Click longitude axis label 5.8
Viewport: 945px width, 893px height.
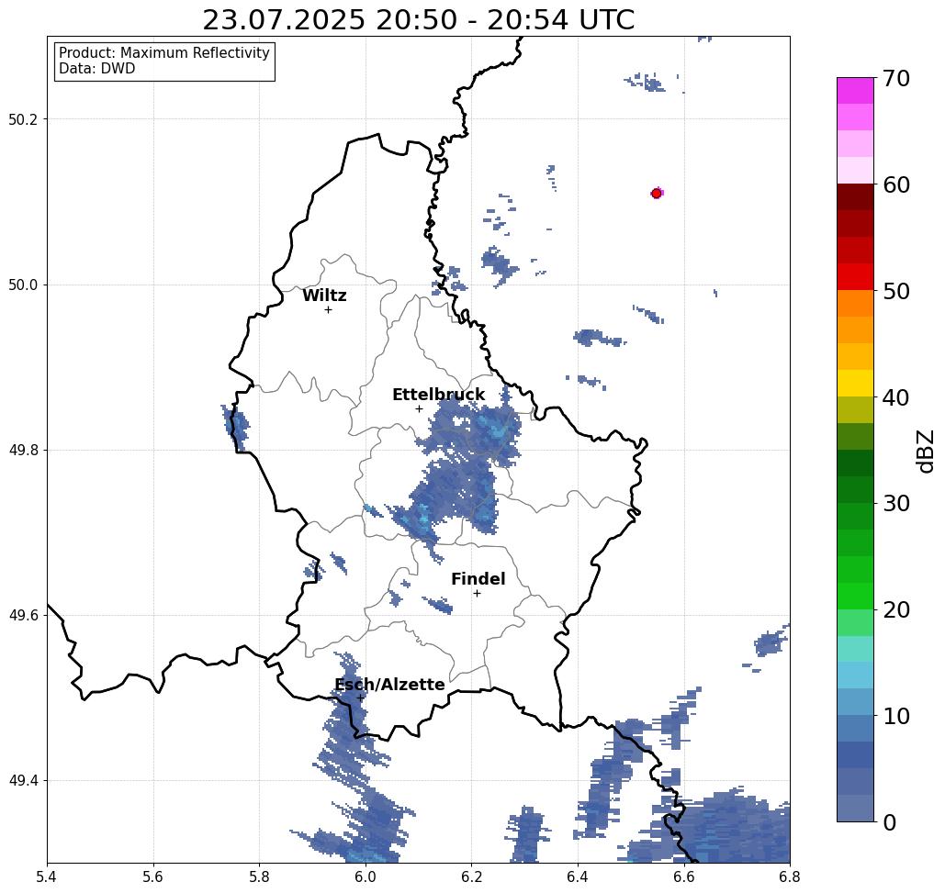pyautogui.click(x=259, y=876)
